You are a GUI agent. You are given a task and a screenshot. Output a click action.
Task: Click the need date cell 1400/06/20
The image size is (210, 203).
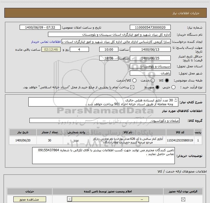23,140
